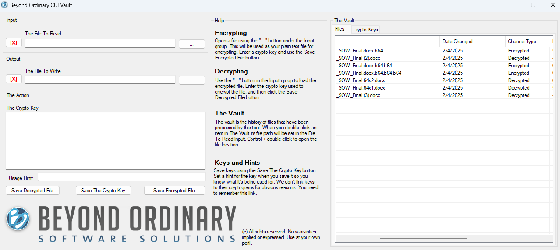560x250 pixels.
Task: Click the Usage Hint input field
Action: (x=121, y=177)
